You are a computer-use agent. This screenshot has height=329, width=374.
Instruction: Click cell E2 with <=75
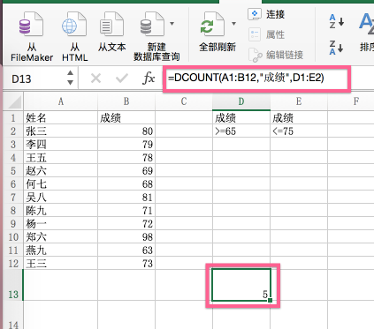pyautogui.click(x=299, y=131)
